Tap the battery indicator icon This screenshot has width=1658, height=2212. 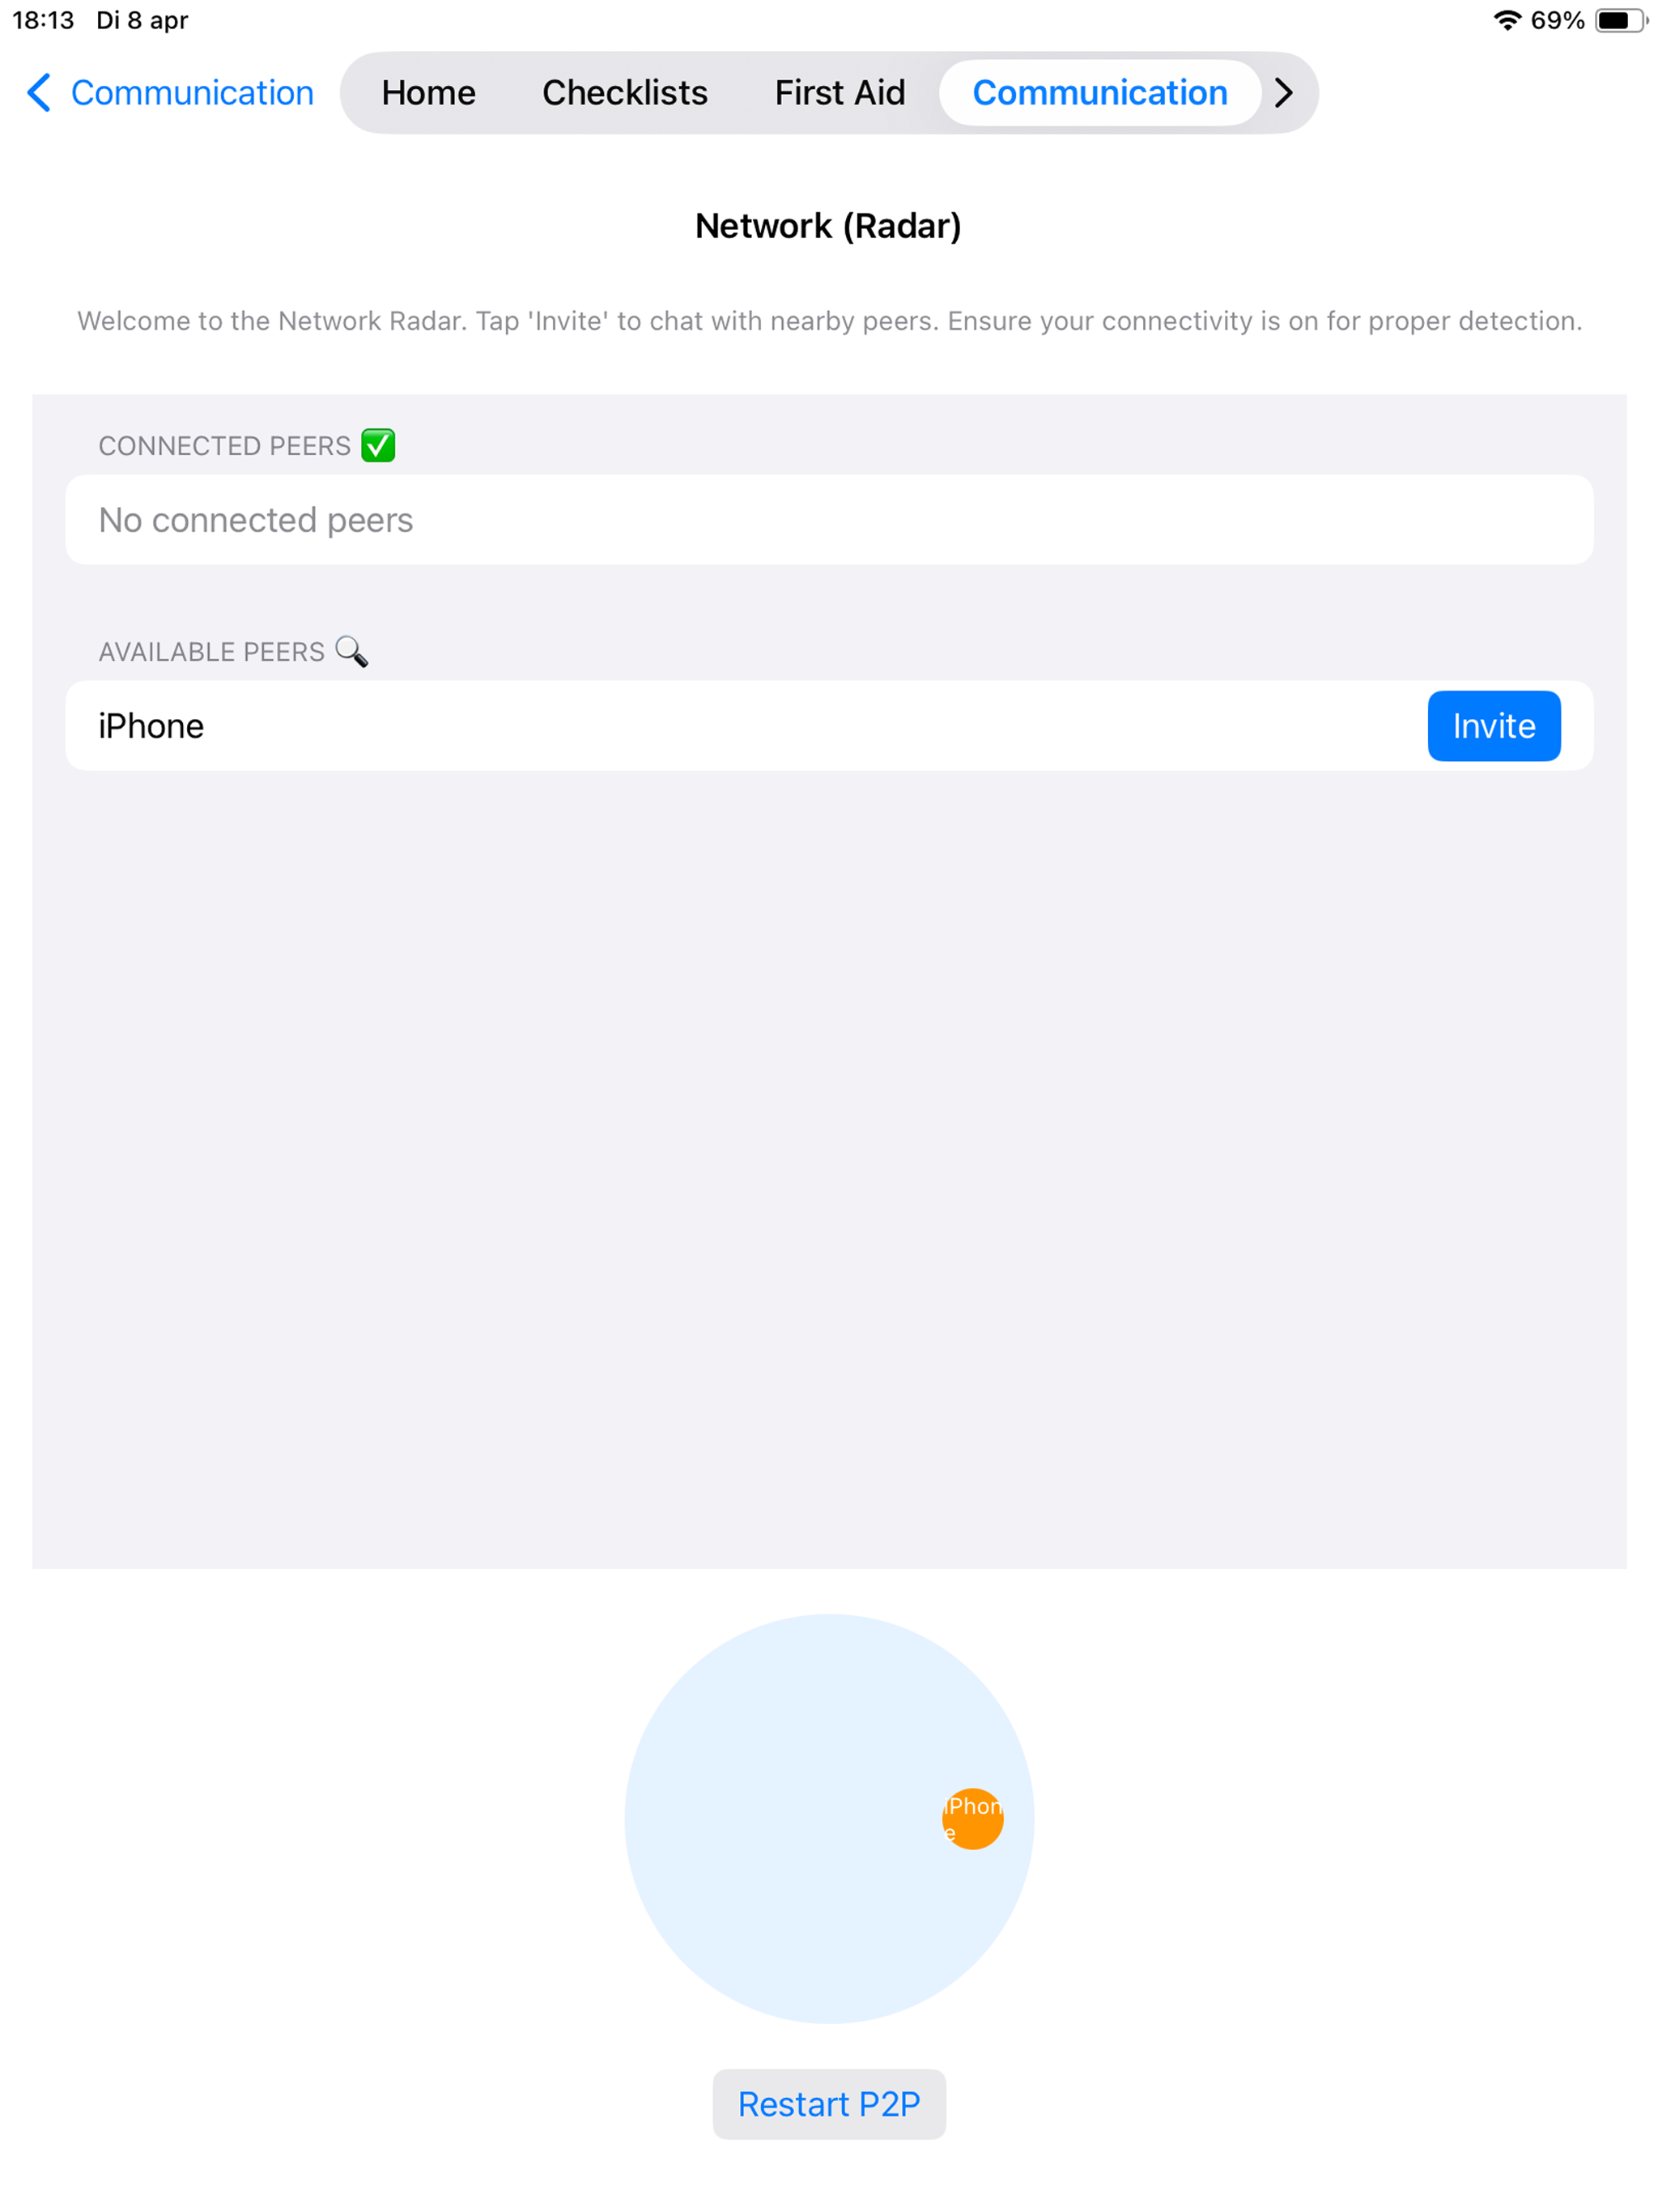coord(1620,20)
